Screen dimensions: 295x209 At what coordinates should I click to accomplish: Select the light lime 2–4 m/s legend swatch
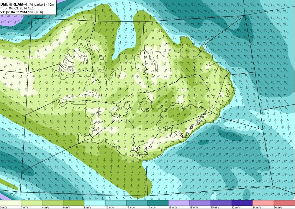click(x=32, y=203)
